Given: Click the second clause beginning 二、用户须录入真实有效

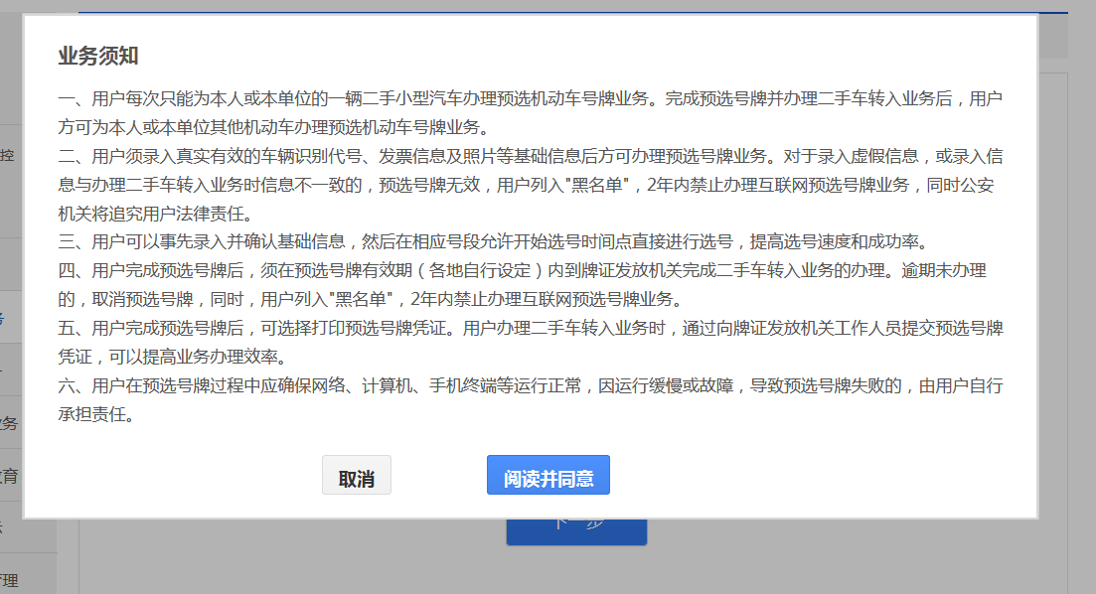Looking at the screenshot, I should [x=531, y=185].
